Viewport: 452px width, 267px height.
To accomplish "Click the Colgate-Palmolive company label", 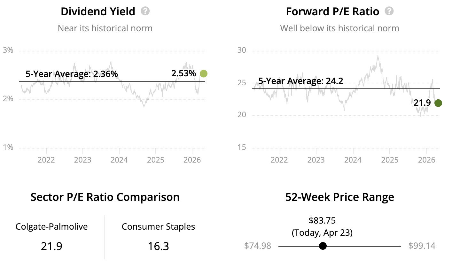I will 51,227.
